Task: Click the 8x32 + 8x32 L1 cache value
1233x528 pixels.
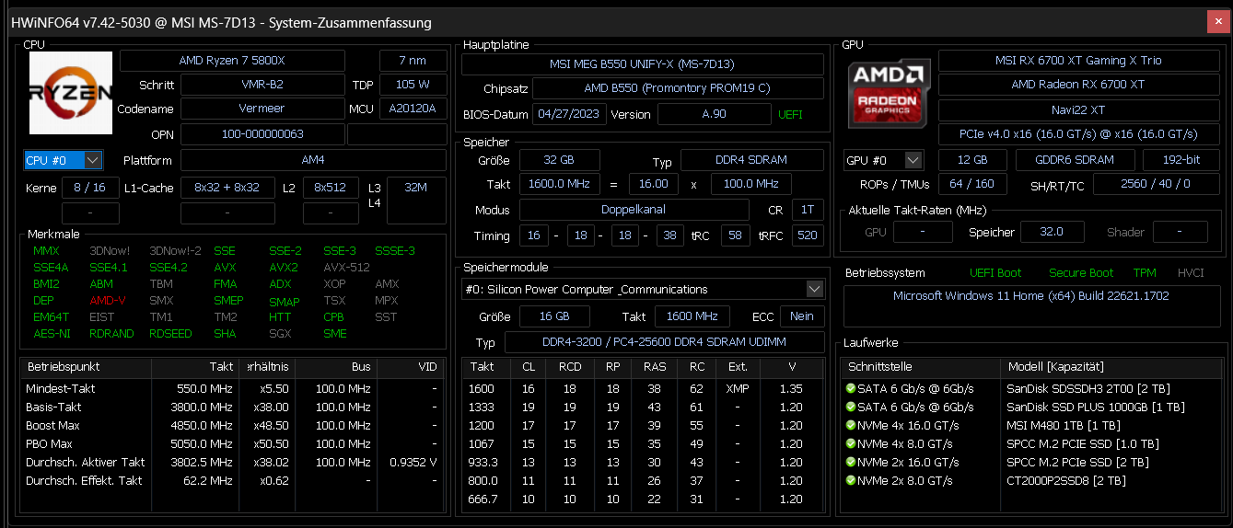Action: (227, 188)
